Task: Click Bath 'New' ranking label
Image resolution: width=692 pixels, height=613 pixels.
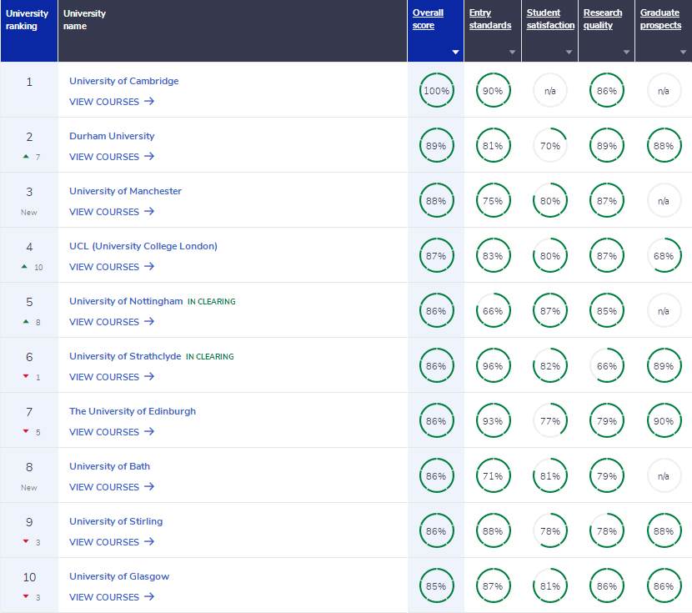Action: click(x=29, y=488)
